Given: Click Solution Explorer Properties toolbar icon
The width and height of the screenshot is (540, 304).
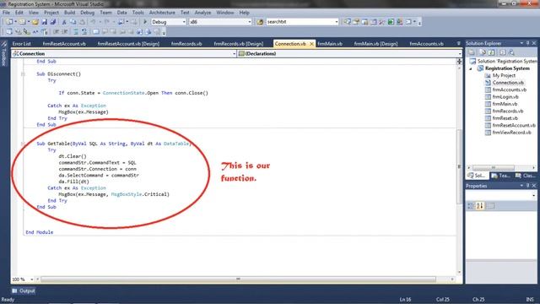Looking at the screenshot, I should 472,52.
